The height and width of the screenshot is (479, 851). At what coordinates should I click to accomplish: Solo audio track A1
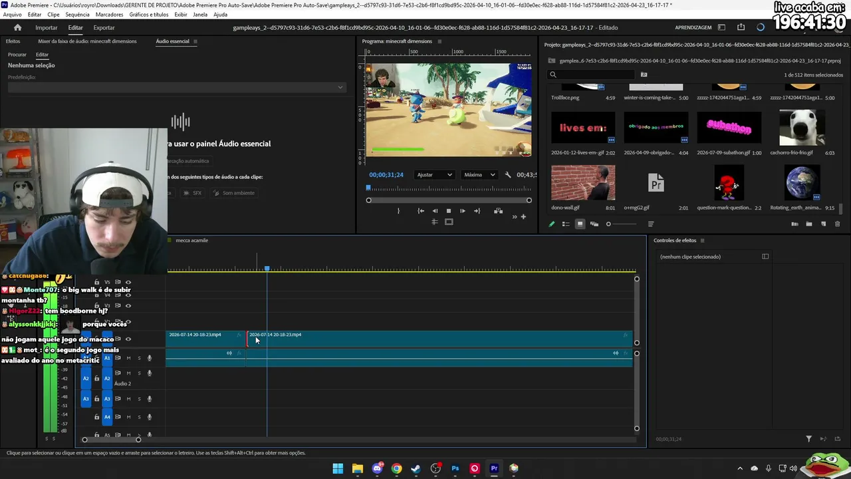tap(139, 359)
